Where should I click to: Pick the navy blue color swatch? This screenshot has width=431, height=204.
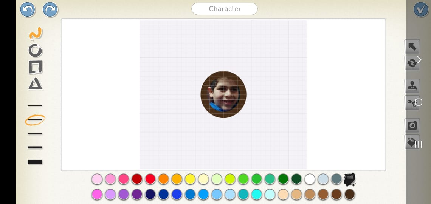150,195
